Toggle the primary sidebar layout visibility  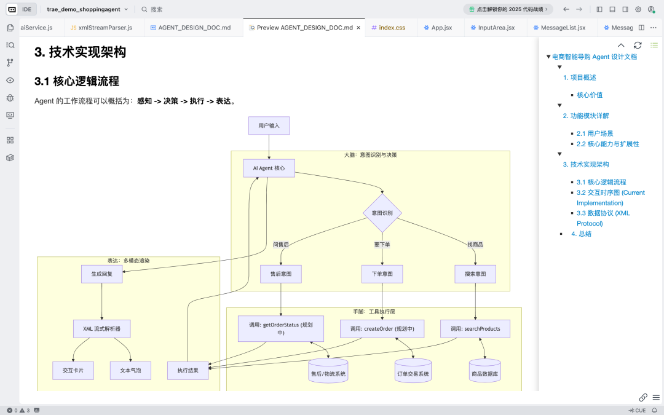click(599, 10)
